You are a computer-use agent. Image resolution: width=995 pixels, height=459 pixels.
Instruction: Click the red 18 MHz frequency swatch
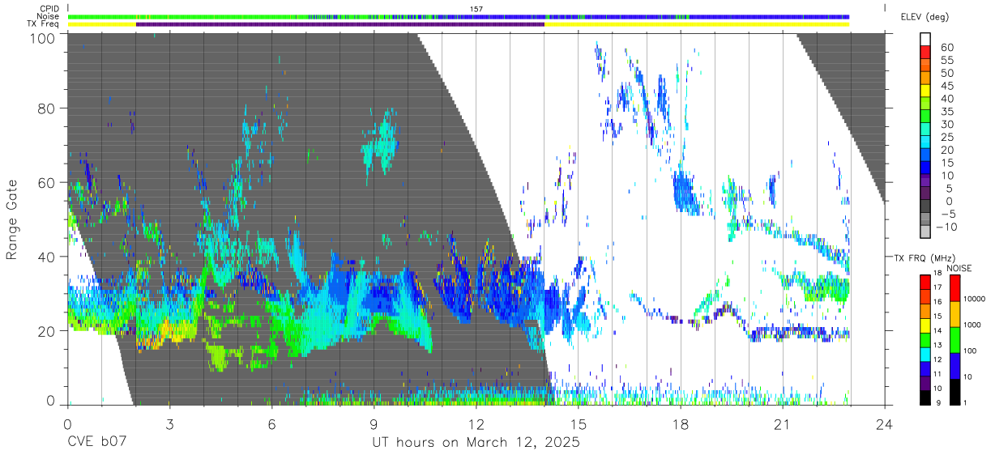tap(925, 282)
